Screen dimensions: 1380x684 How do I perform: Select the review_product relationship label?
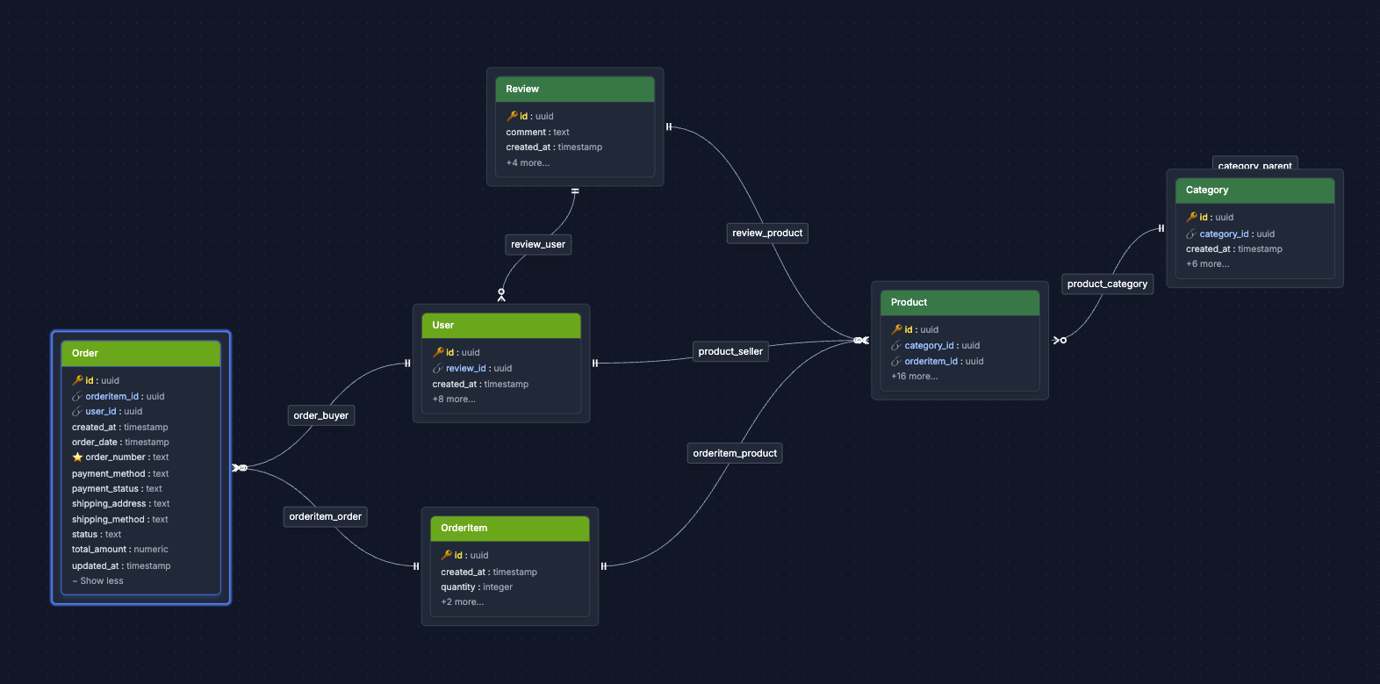point(767,233)
